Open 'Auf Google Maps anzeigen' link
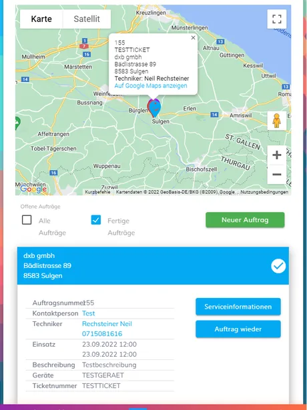Screen dimensions: 307x410 click(x=151, y=86)
